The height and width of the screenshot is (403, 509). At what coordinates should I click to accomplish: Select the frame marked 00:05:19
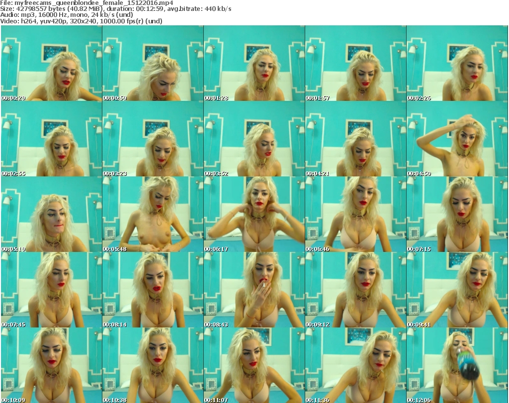tap(51, 215)
